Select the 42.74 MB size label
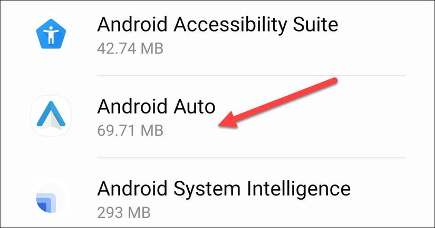Viewport: 435px width, 228px height. pyautogui.click(x=130, y=49)
